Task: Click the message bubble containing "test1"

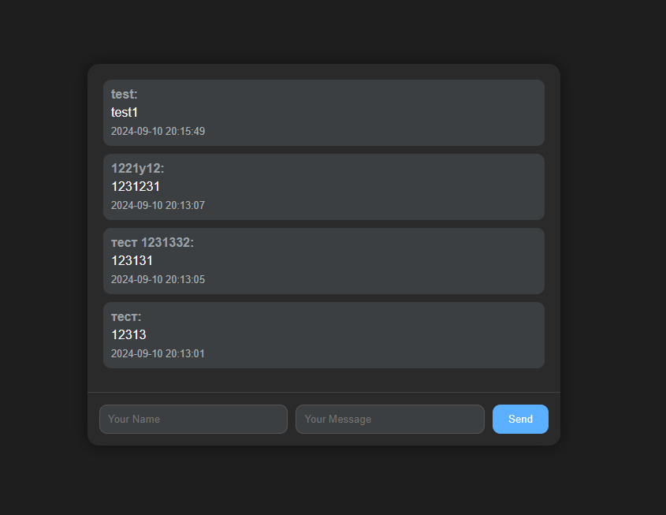Action: click(x=378, y=113)
